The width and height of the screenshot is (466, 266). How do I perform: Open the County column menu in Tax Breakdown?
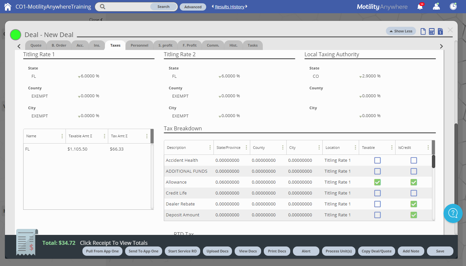tap(283, 148)
